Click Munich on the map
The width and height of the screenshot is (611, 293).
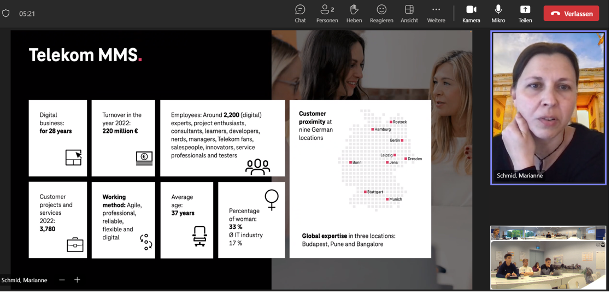(x=393, y=199)
